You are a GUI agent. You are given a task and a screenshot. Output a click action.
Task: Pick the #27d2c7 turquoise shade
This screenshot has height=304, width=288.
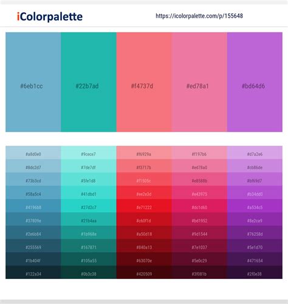coord(89,206)
